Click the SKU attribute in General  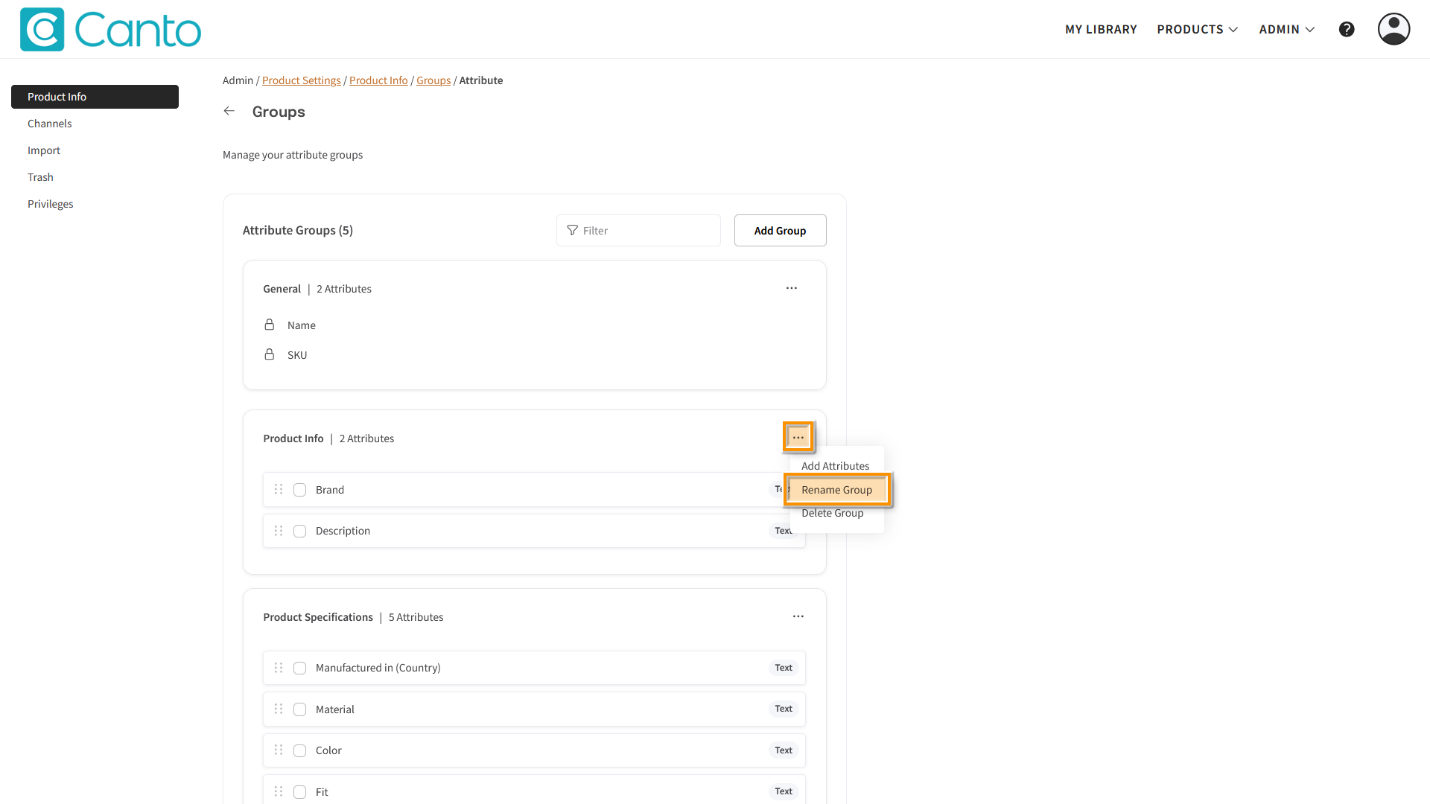coord(297,355)
